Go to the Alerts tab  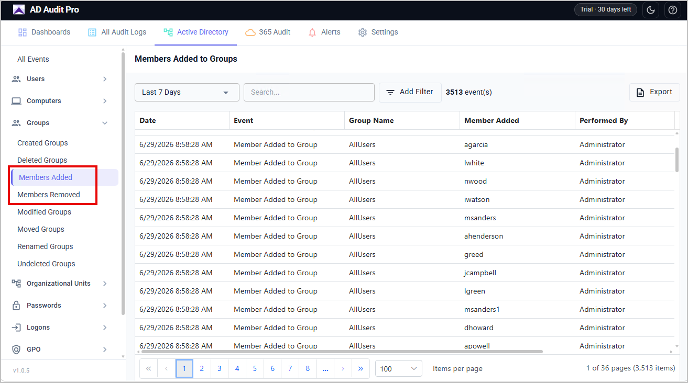(x=324, y=32)
